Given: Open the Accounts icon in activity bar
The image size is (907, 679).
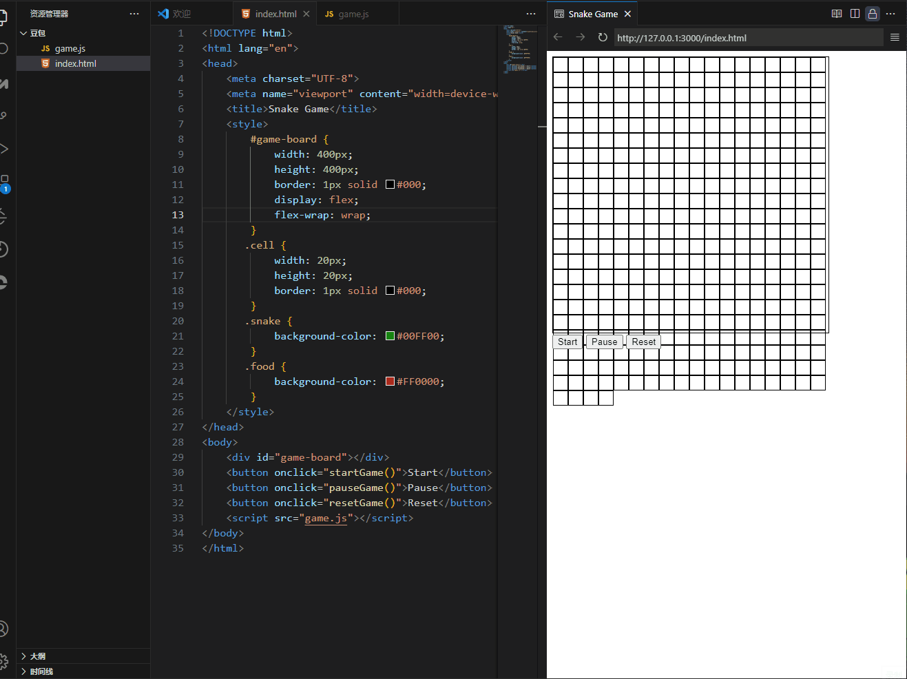Looking at the screenshot, I should [x=4, y=629].
